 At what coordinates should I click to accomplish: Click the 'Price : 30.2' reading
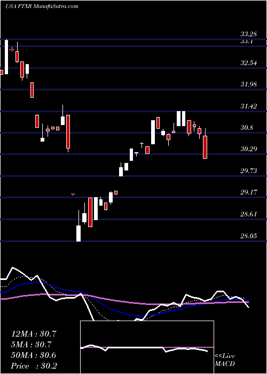point(34,366)
